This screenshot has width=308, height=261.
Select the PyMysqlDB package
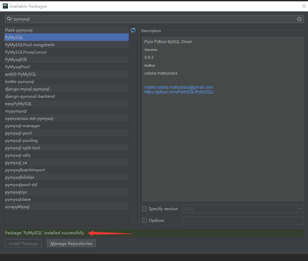67,59
